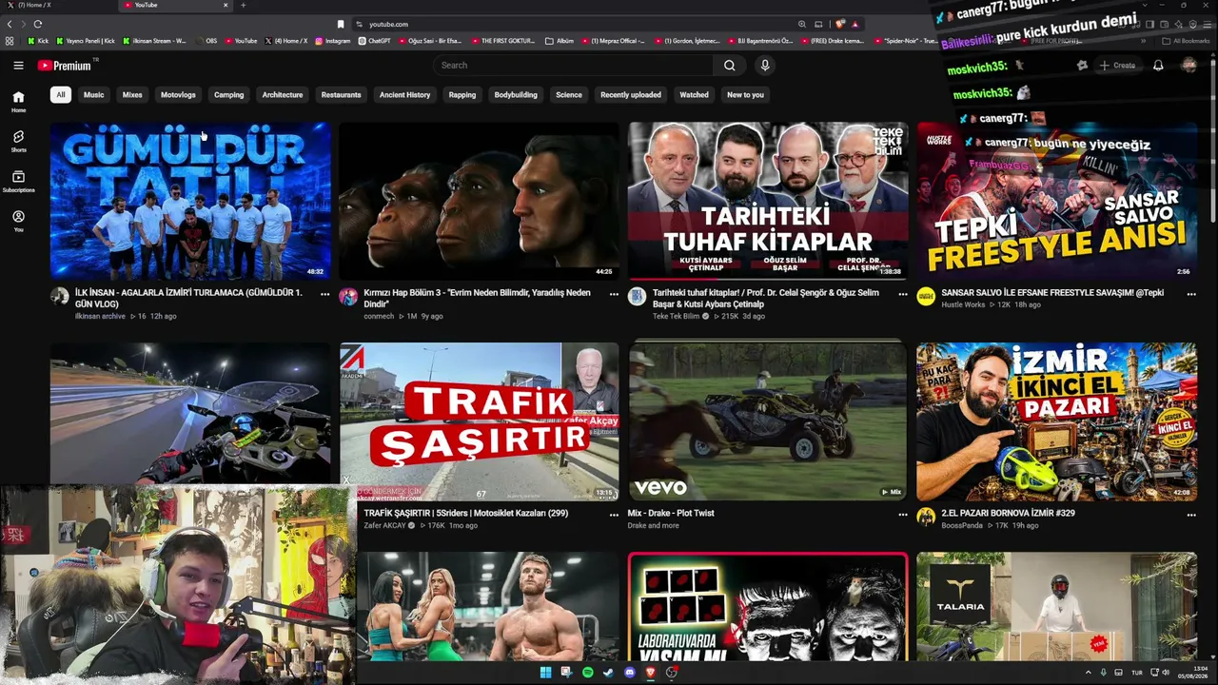Open Steam from the taskbar

[608, 673]
